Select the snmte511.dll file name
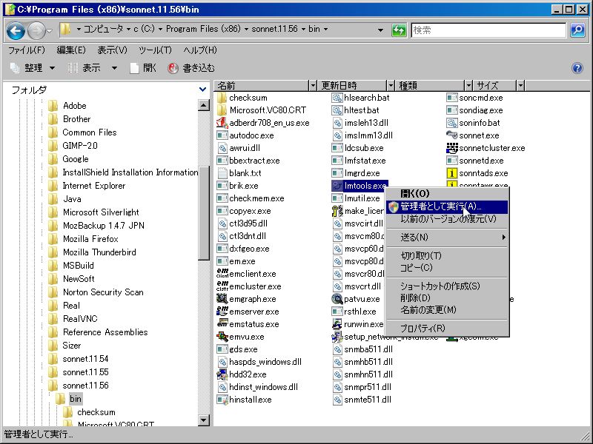The image size is (593, 444). pyautogui.click(x=368, y=400)
